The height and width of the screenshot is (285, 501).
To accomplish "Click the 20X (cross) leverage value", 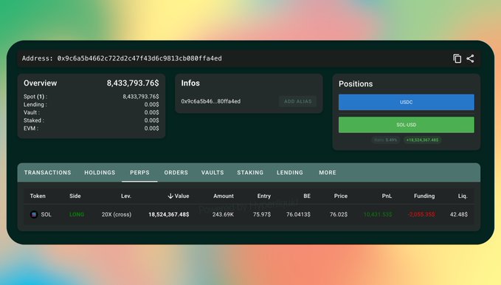I will tap(117, 215).
